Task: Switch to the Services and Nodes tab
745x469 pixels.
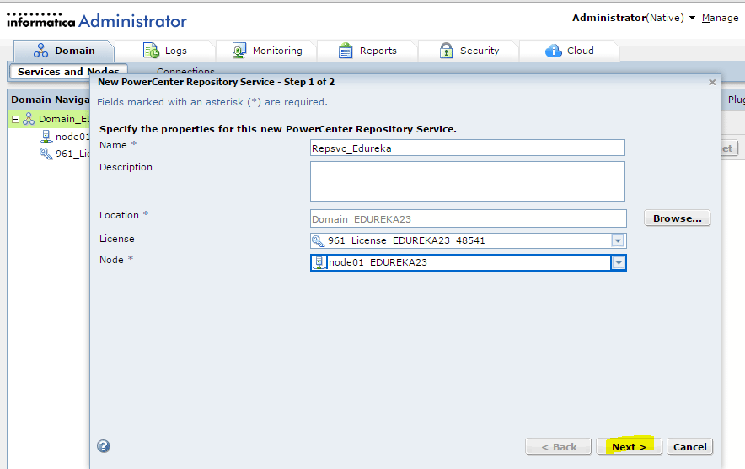Action: pos(68,72)
